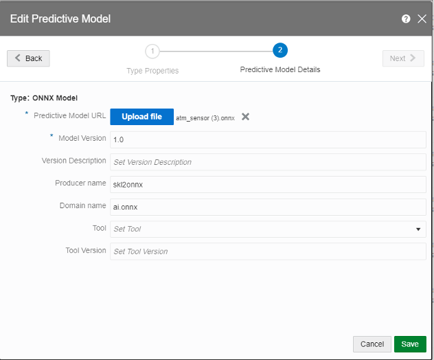
Task: Click the atm_sensor (3).onnx file name
Action: pos(205,118)
